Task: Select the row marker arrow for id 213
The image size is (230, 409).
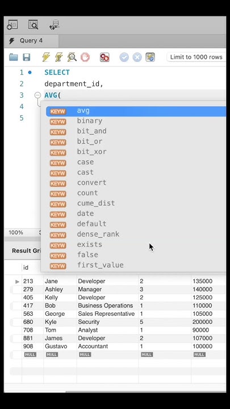Action: 17,281
